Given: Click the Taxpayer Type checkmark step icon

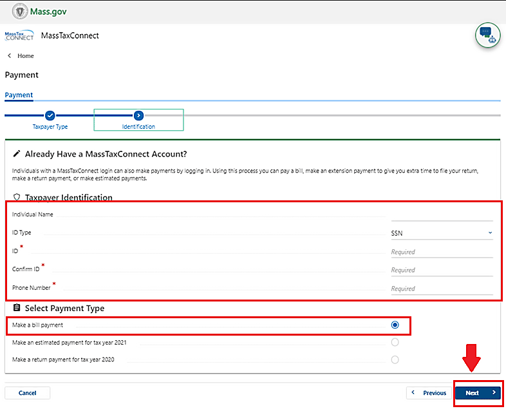Looking at the screenshot, I should [50, 115].
